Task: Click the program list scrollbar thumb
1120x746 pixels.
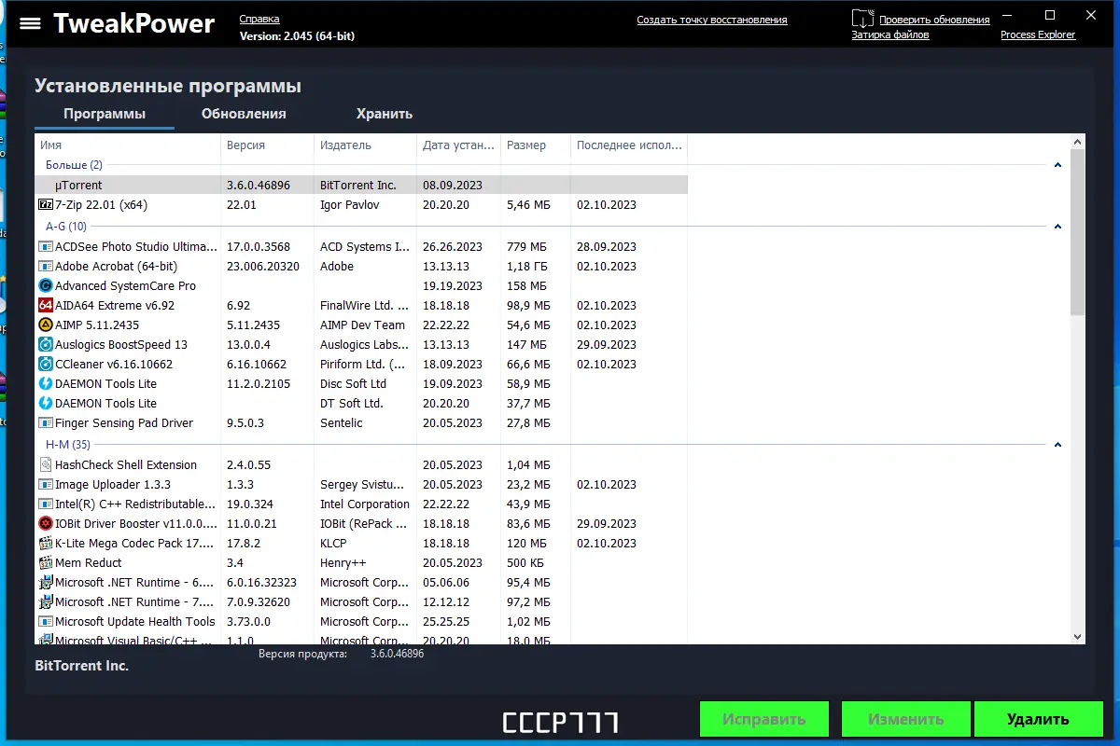Action: coord(1078,231)
